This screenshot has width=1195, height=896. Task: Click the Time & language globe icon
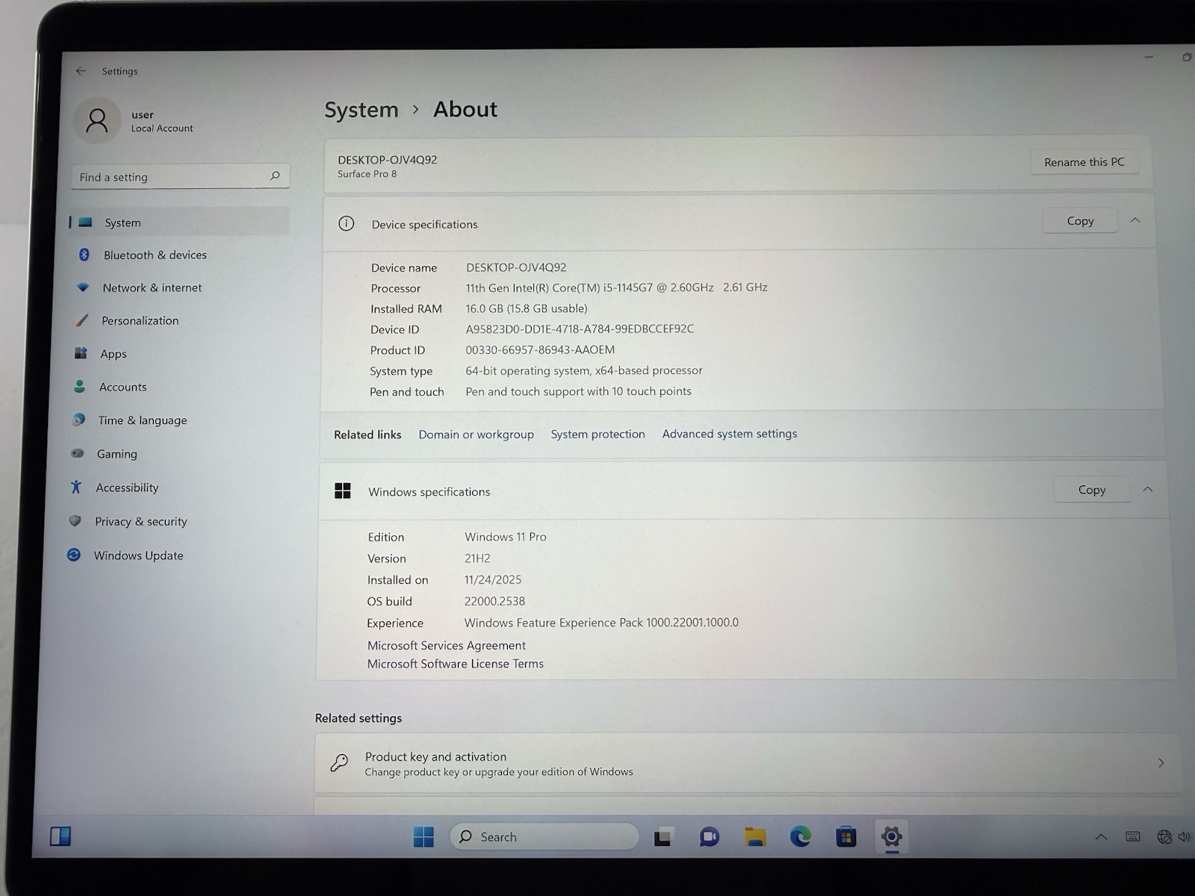point(78,420)
